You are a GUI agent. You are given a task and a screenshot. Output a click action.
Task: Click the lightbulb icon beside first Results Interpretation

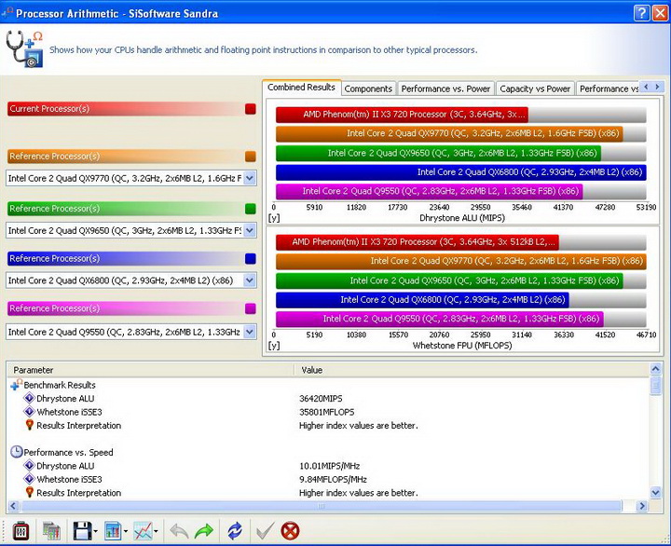[x=29, y=425]
